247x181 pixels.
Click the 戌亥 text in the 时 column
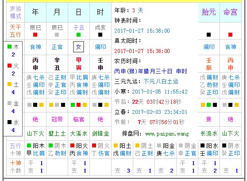coord(100,28)
